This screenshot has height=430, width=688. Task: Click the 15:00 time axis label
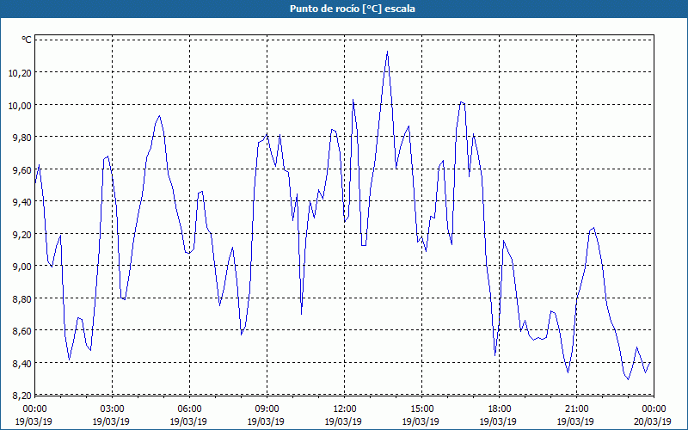421,409
